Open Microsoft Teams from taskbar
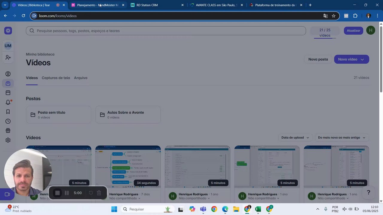The image size is (383, 215). click(203, 209)
